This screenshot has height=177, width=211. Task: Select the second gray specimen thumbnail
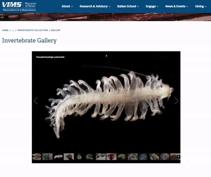pos(47,157)
